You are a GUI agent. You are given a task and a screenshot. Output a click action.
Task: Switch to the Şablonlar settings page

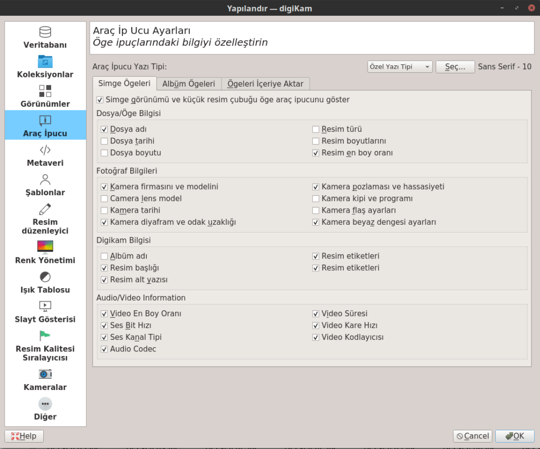[x=45, y=185]
